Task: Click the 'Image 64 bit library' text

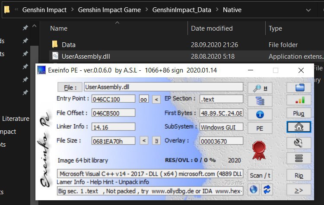Action: point(83,160)
